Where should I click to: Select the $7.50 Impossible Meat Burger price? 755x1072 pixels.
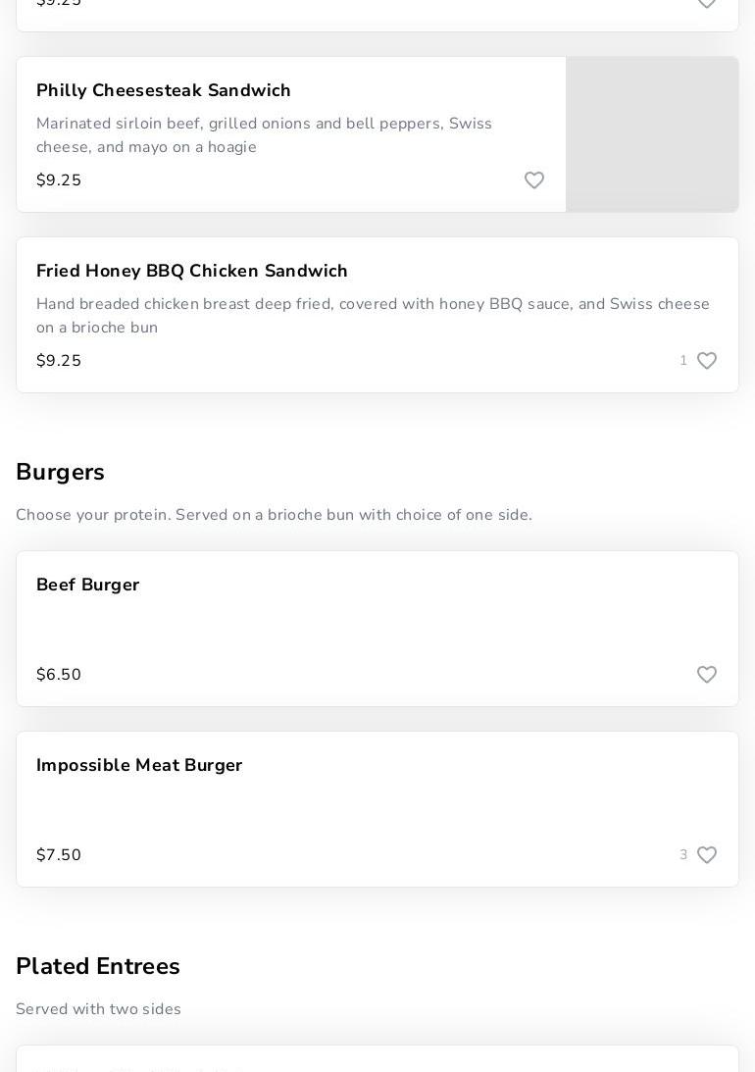click(59, 854)
